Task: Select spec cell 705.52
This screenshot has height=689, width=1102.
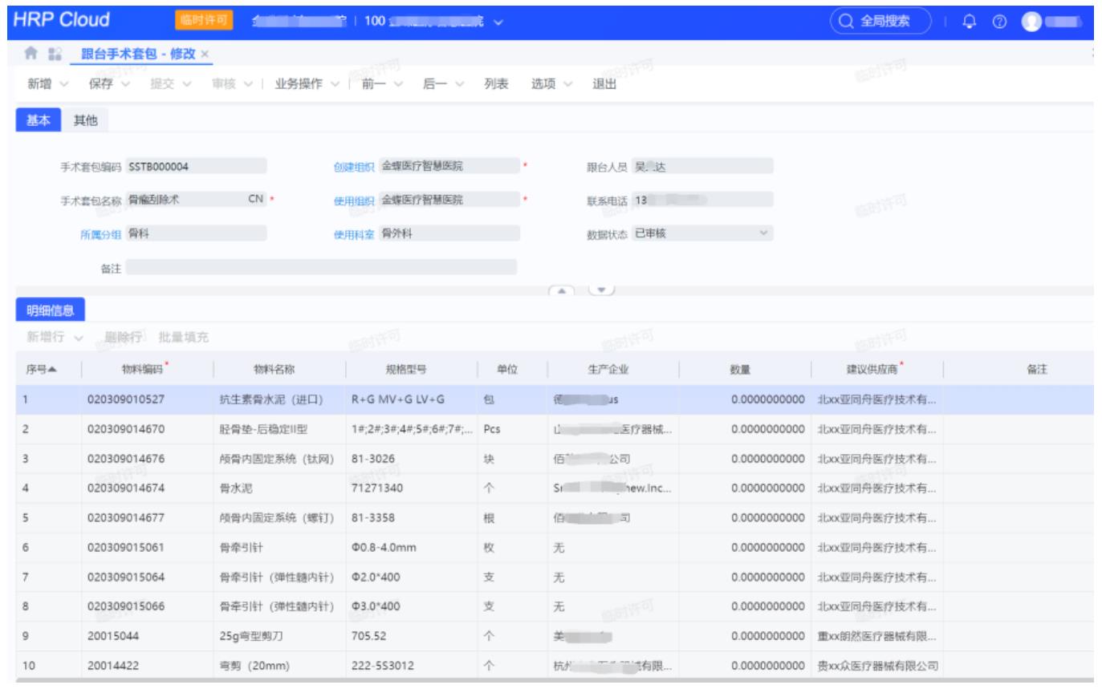Action: coord(412,636)
